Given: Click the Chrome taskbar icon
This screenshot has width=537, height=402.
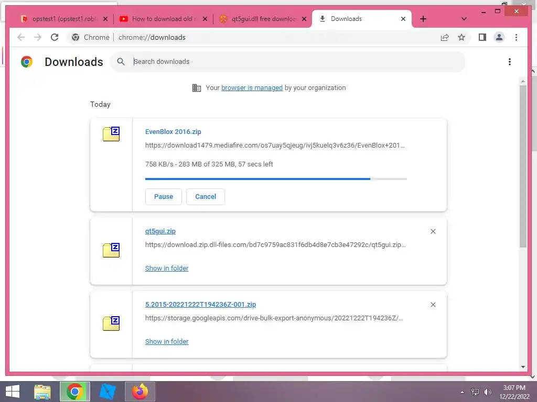Looking at the screenshot, I should 75,392.
